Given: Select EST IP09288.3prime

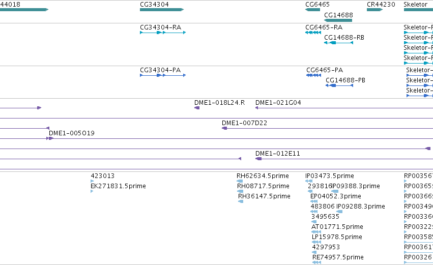Looking at the screenshot, I should [x=339, y=212].
